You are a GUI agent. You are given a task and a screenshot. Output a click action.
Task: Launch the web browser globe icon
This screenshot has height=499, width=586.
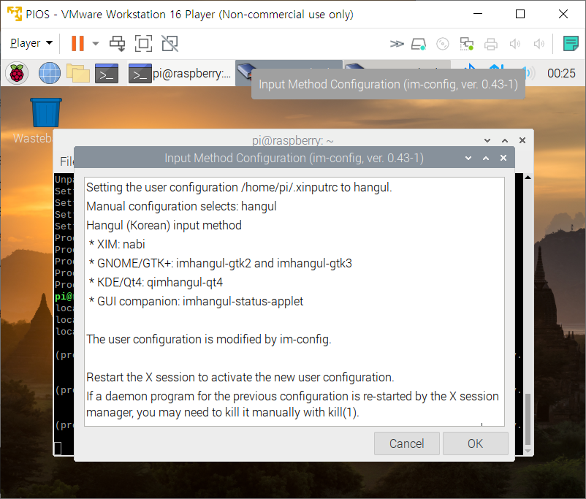click(x=50, y=73)
